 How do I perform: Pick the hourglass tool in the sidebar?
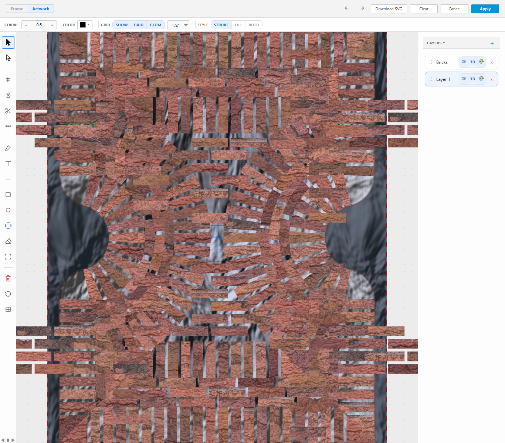[x=8, y=95]
